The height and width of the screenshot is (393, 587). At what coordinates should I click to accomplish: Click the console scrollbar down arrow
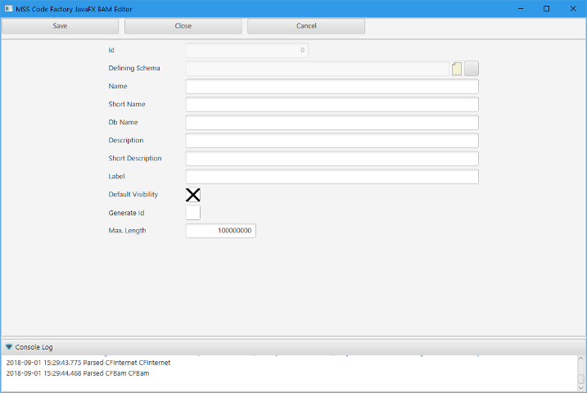pos(580,388)
